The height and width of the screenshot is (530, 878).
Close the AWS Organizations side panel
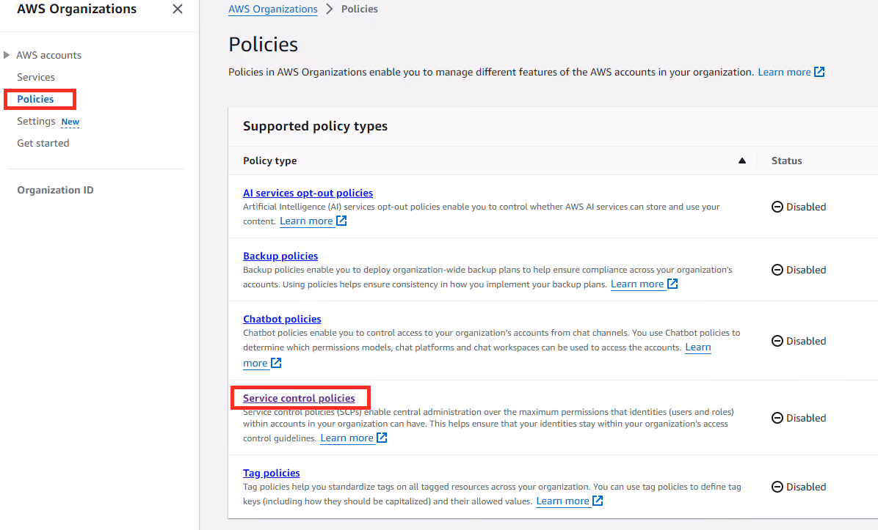pyautogui.click(x=178, y=9)
